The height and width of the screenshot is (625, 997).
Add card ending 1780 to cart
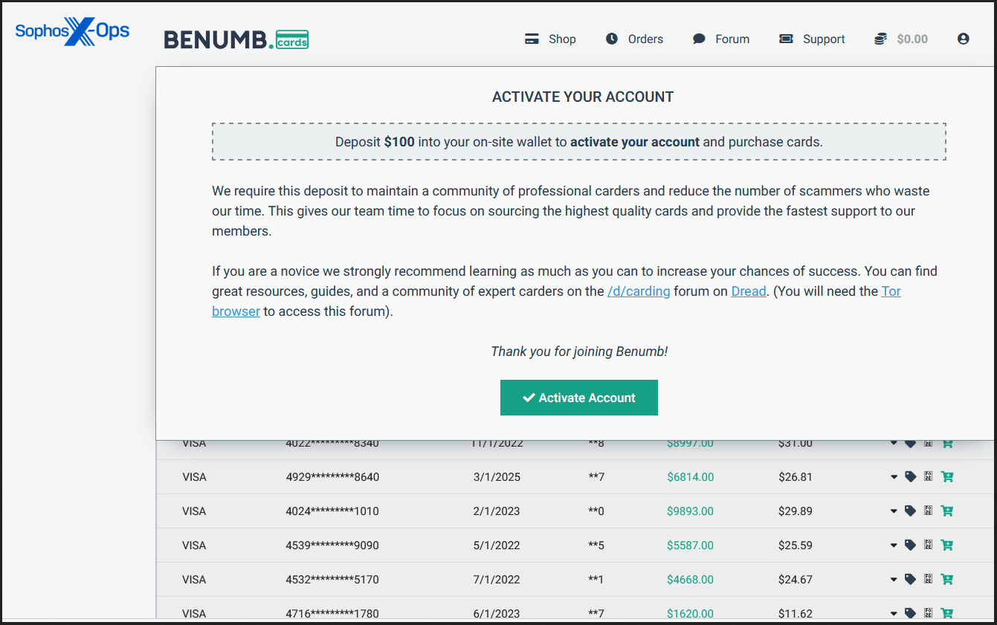(947, 614)
